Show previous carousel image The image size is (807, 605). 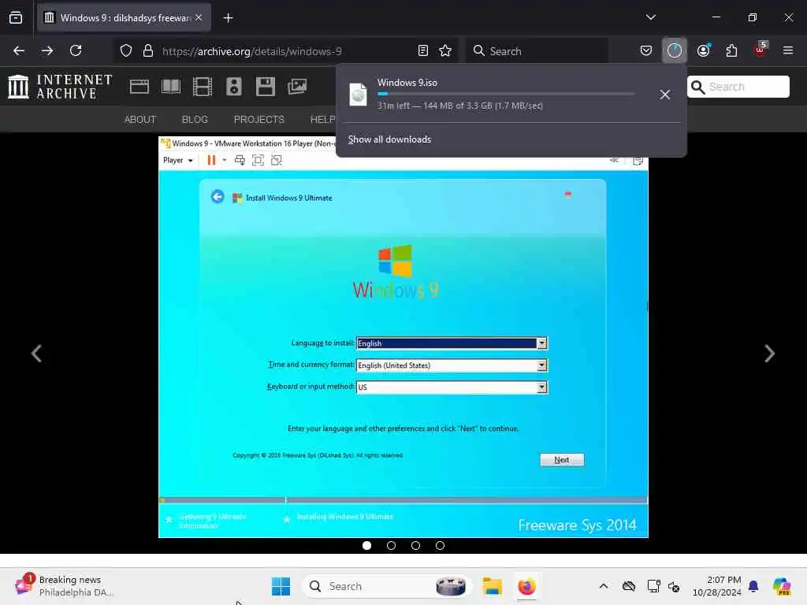tap(36, 354)
